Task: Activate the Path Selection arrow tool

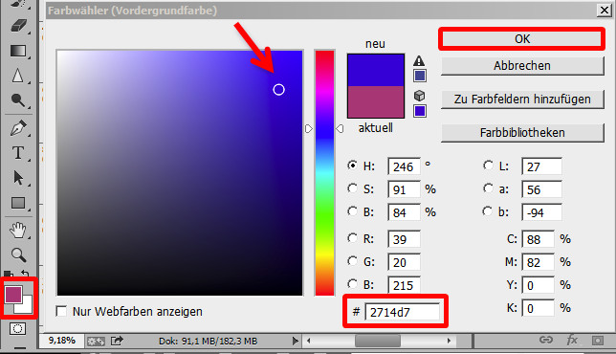Action: 17,178
